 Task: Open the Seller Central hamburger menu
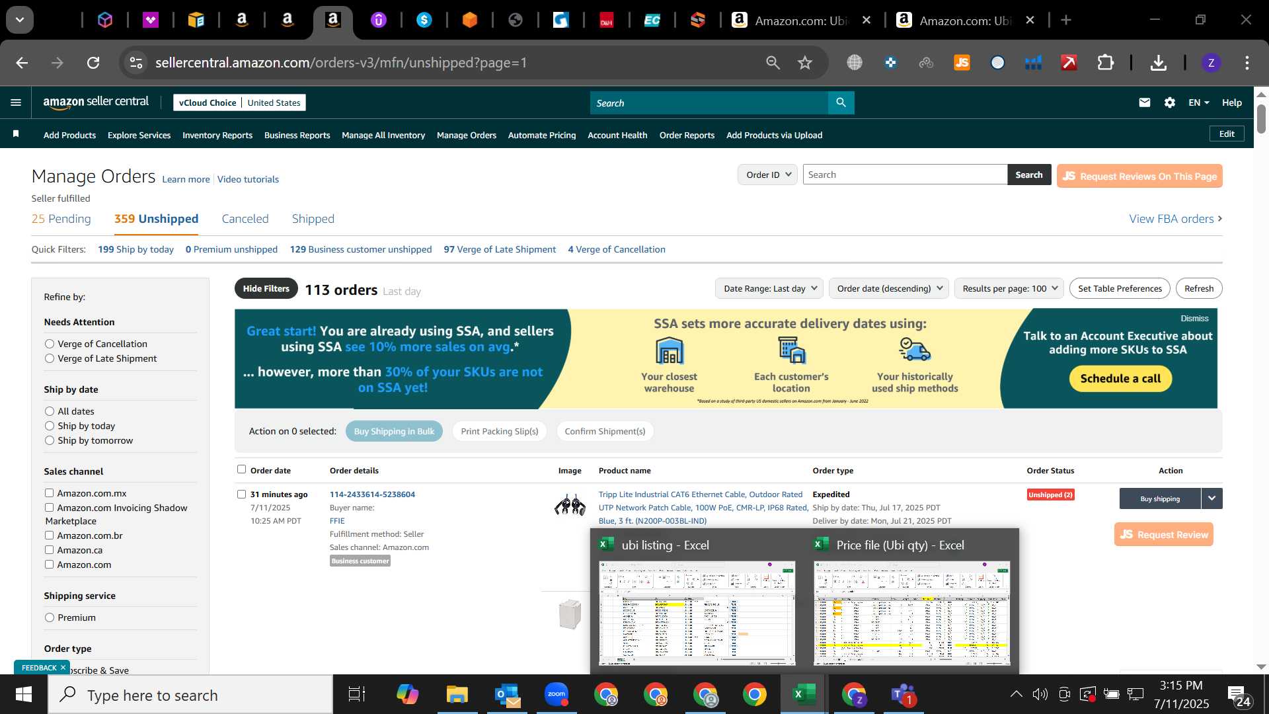click(16, 102)
